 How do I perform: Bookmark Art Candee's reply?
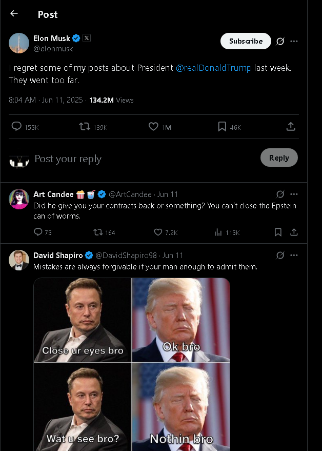point(278,232)
